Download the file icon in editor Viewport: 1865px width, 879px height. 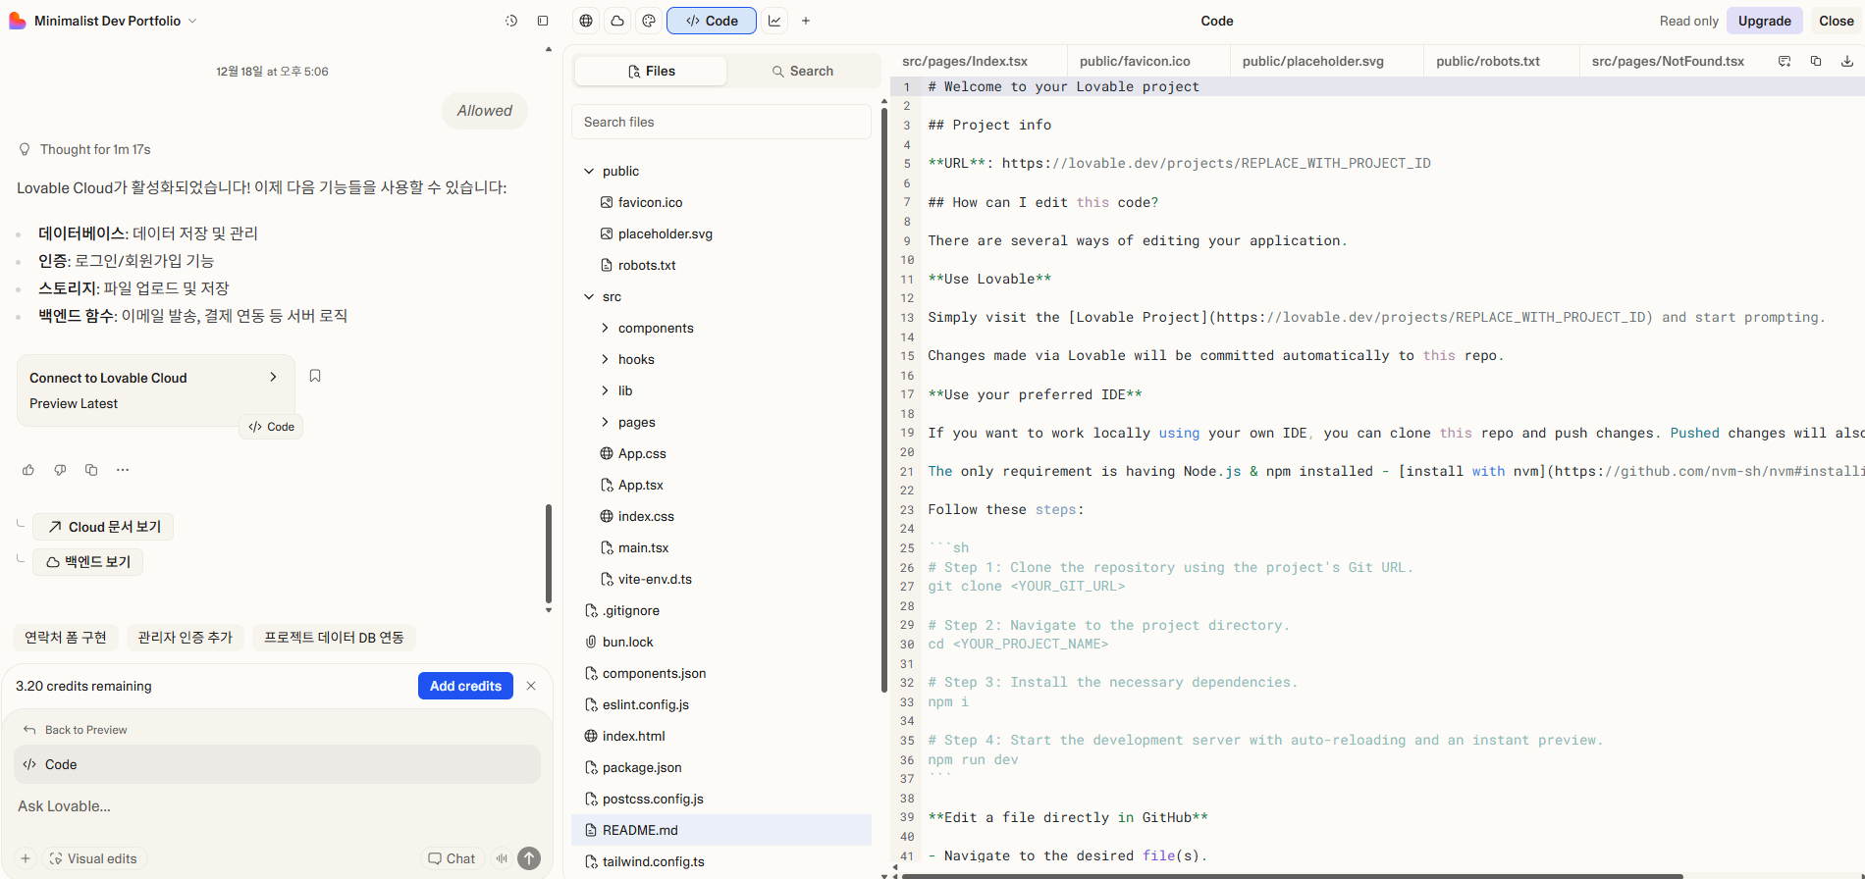click(x=1847, y=61)
